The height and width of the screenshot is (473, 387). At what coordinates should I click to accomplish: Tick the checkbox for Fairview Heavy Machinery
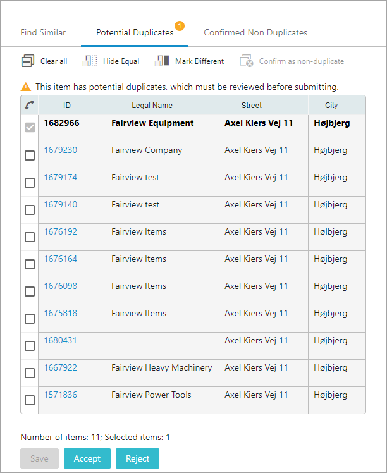(x=30, y=373)
